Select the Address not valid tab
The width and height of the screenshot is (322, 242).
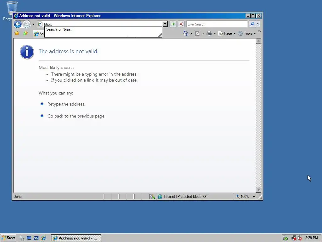coord(39,34)
